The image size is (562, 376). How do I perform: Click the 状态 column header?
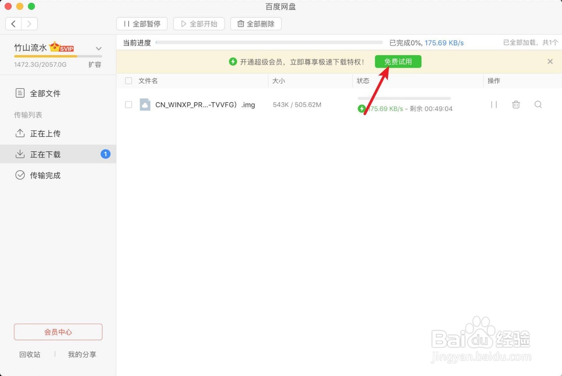[x=362, y=80]
